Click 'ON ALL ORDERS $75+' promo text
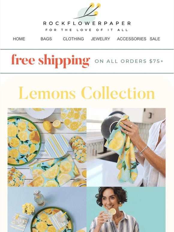 [x=129, y=61]
